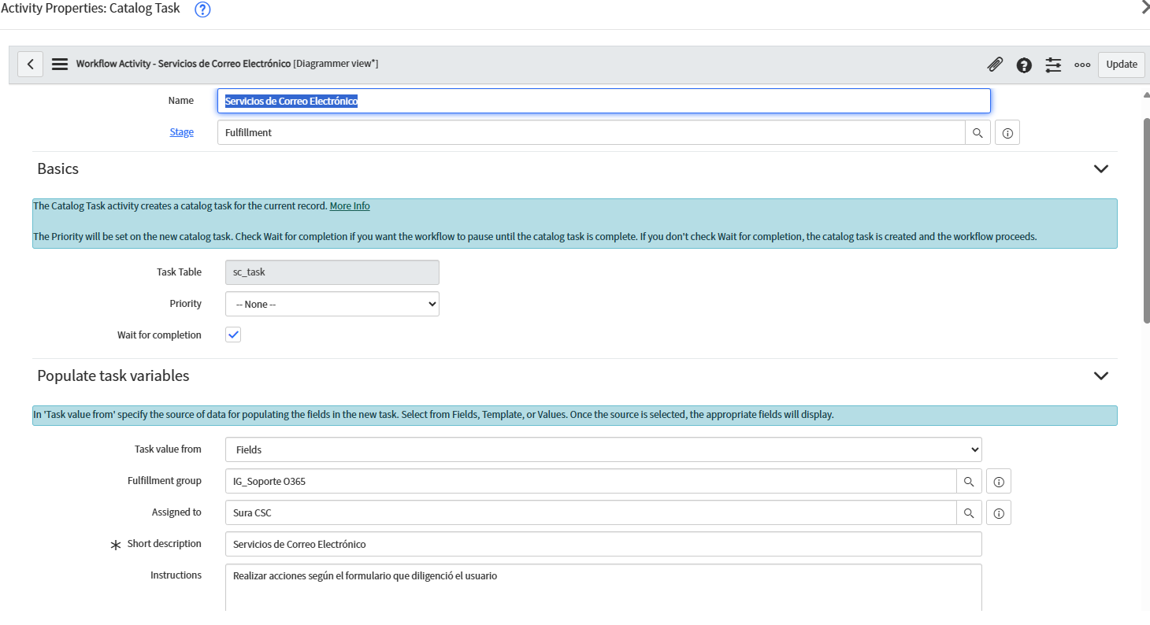View Assigned to record info icon
Viewport: 1150px width, 625px height.
(999, 512)
